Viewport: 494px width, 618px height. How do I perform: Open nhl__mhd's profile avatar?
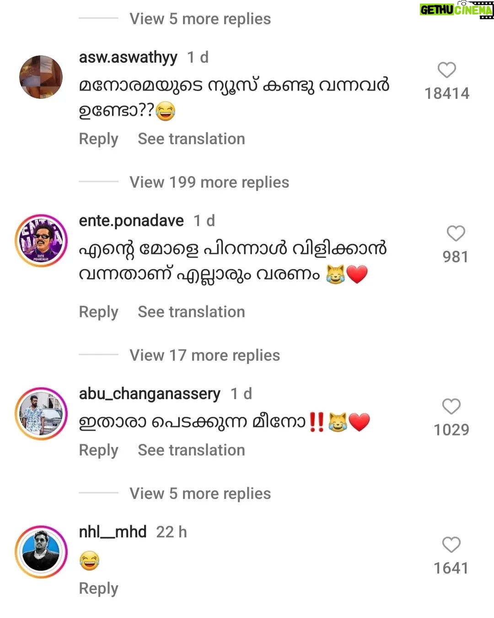tap(41, 552)
